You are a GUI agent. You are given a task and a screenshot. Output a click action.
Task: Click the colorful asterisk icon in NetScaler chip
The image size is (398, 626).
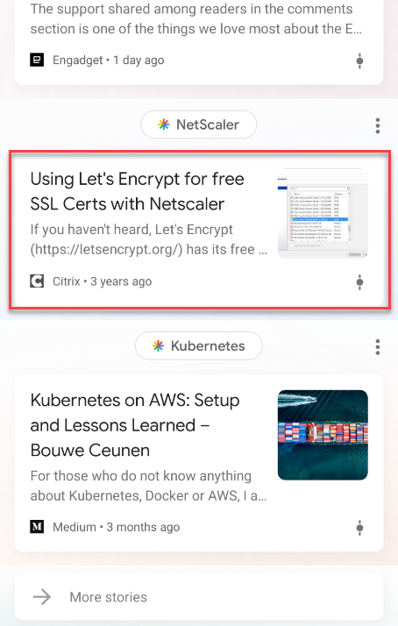tap(163, 124)
